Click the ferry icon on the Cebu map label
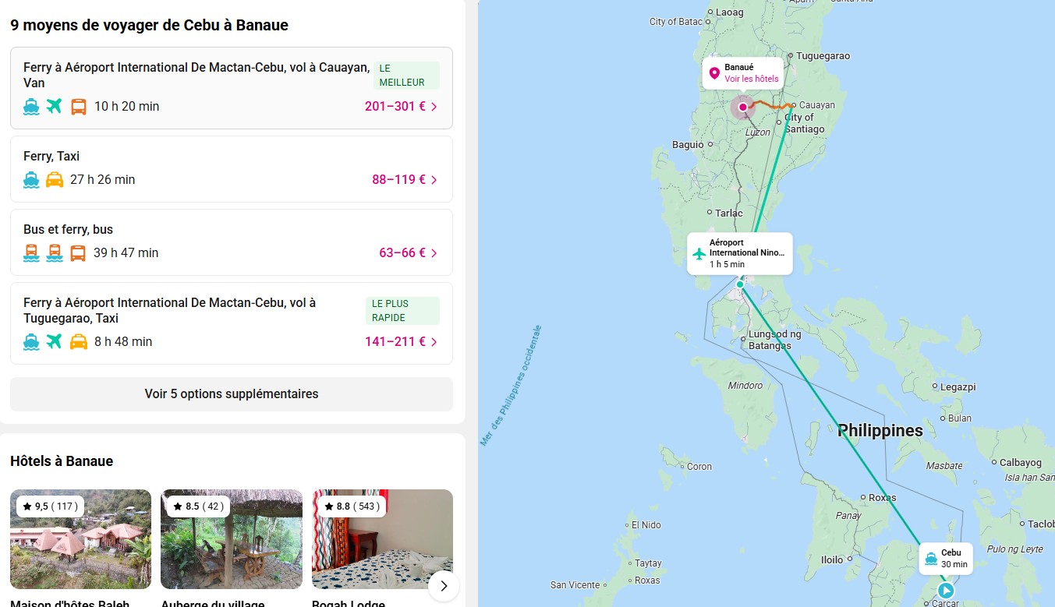This screenshot has height=607, width=1055. tap(930, 559)
